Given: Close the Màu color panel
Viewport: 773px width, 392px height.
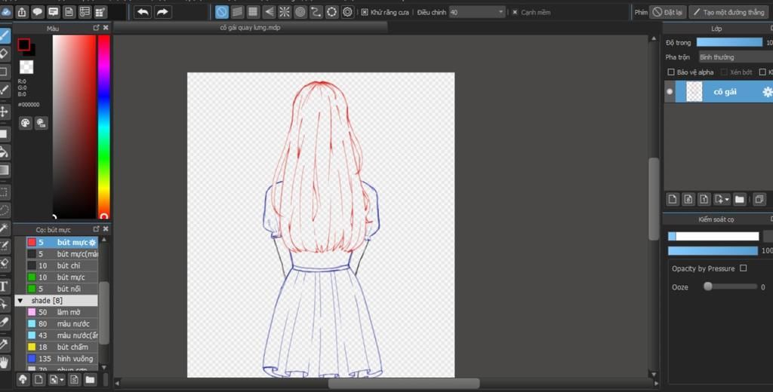Looking at the screenshot, I should (106, 28).
